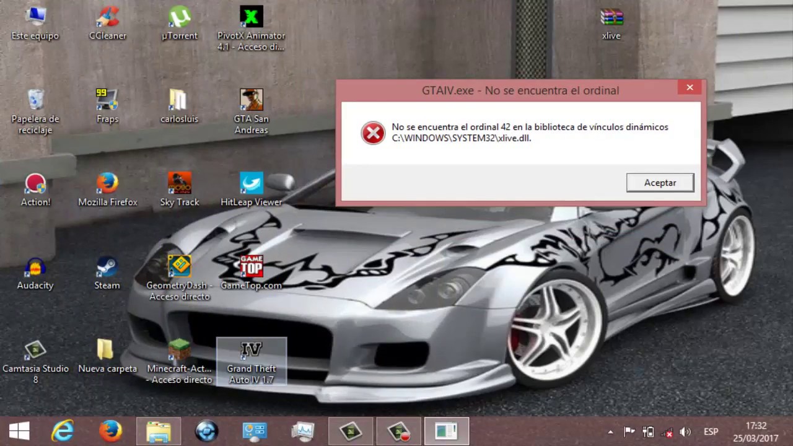Open Firefox from the taskbar

pyautogui.click(x=111, y=431)
